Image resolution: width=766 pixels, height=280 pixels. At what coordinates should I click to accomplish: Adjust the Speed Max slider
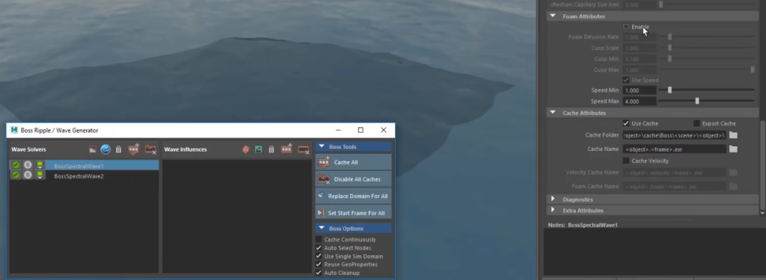point(697,101)
